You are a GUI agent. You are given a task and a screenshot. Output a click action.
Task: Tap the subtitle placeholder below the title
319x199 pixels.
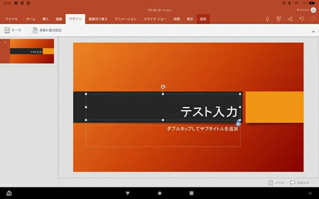(x=163, y=136)
